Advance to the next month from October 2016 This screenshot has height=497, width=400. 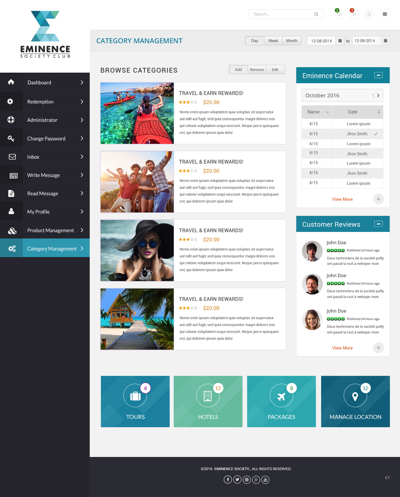point(378,95)
